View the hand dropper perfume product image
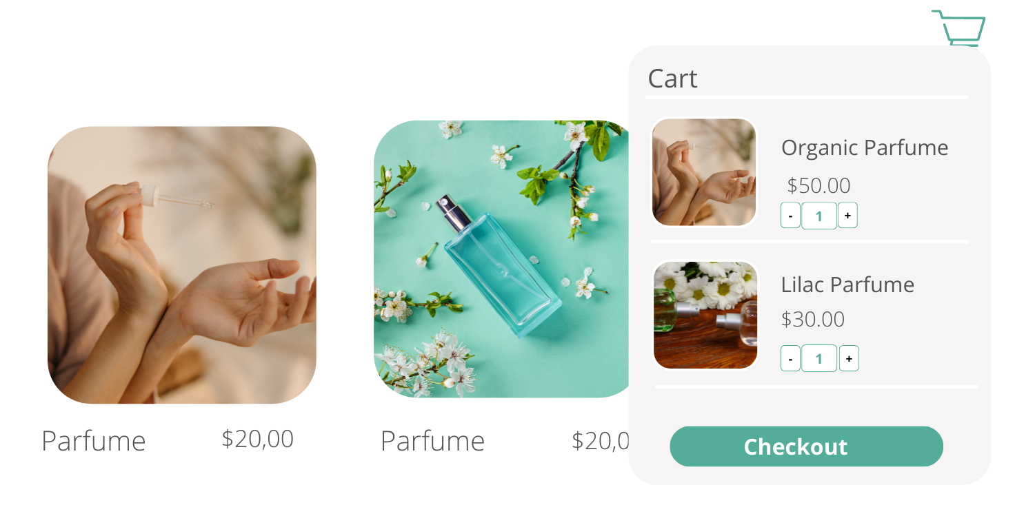 point(182,265)
